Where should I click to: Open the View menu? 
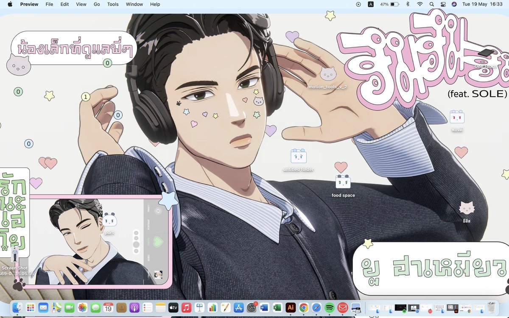click(81, 4)
